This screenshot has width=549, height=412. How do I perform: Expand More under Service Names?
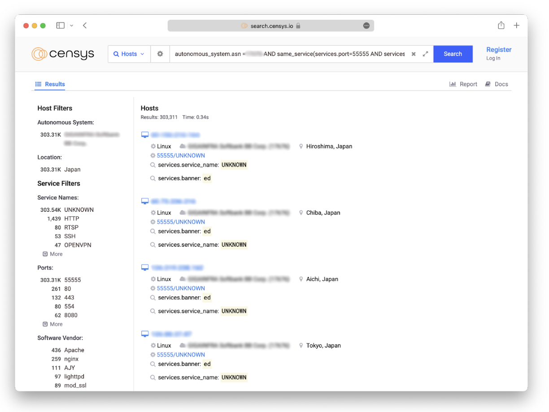point(52,254)
